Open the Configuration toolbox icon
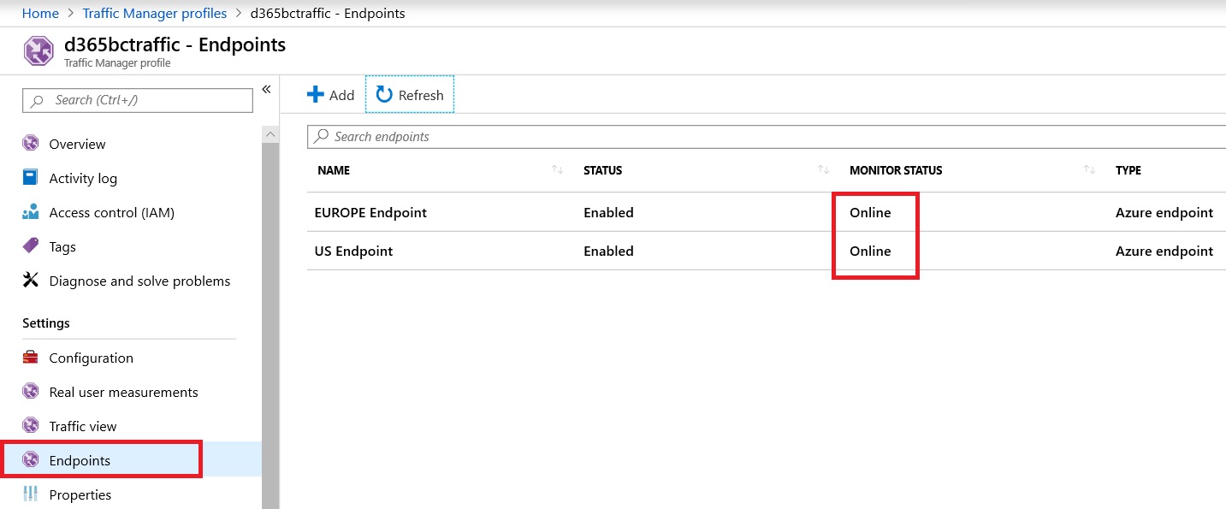This screenshot has width=1226, height=509. pyautogui.click(x=31, y=358)
